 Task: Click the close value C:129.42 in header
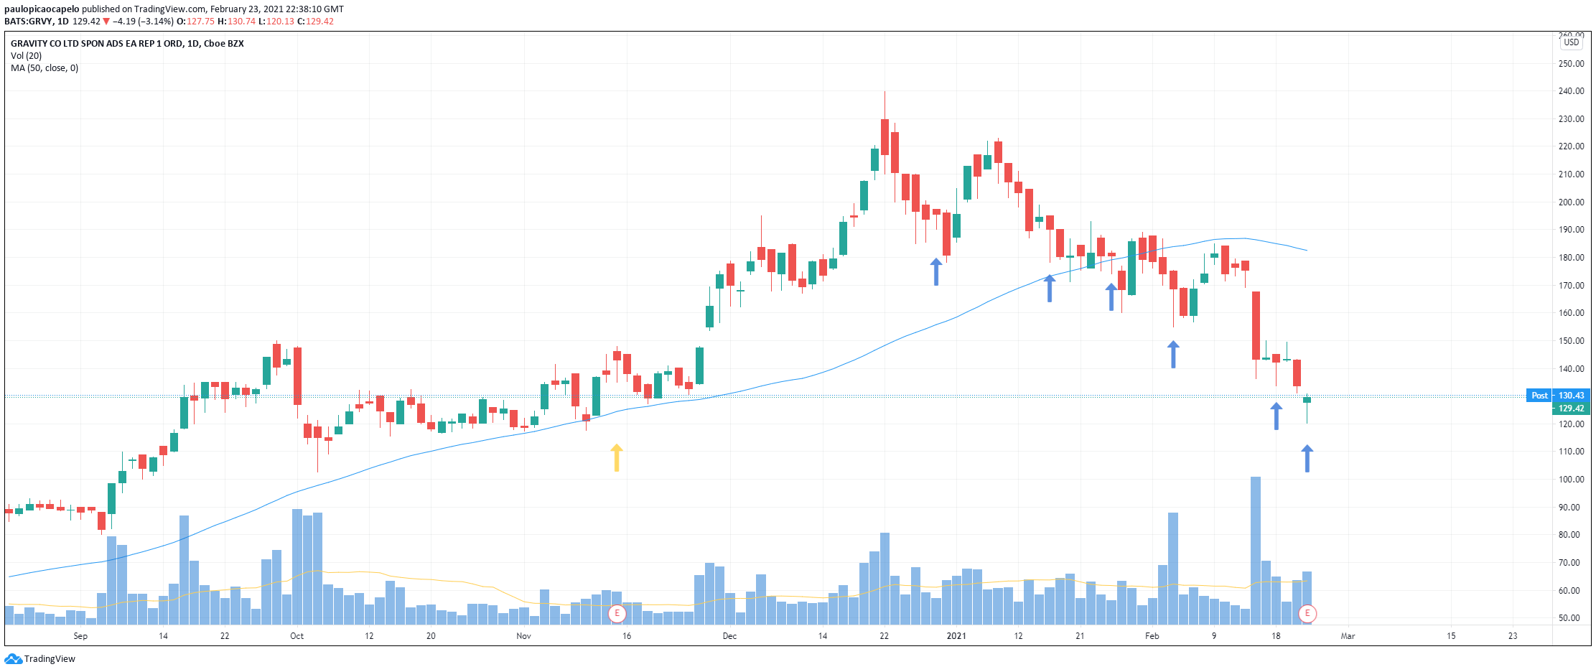(x=315, y=22)
